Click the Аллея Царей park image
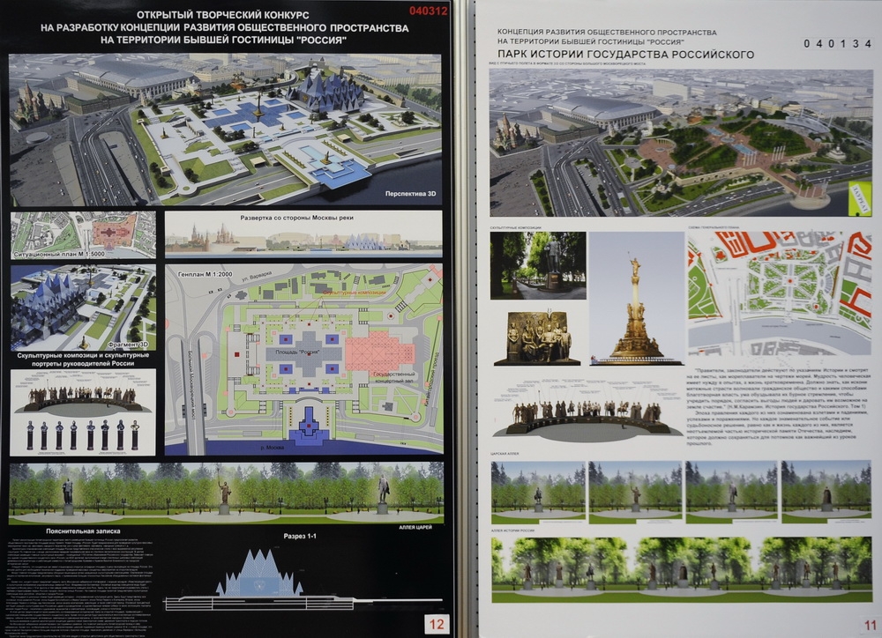Viewport: 882px width, 638px height. point(226,491)
